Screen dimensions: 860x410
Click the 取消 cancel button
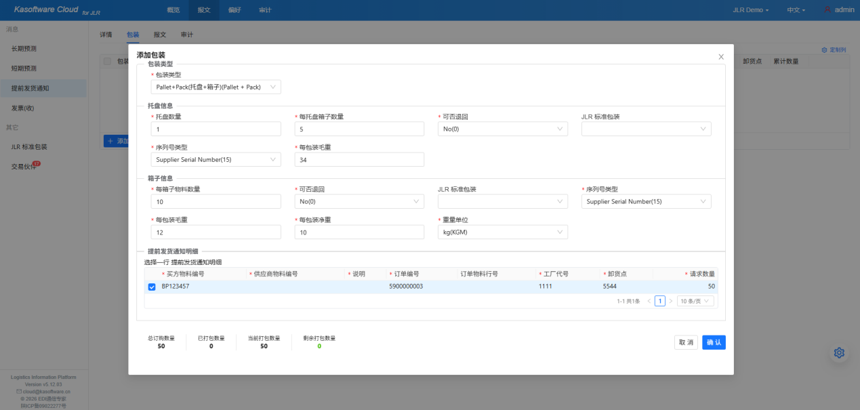pyautogui.click(x=686, y=342)
